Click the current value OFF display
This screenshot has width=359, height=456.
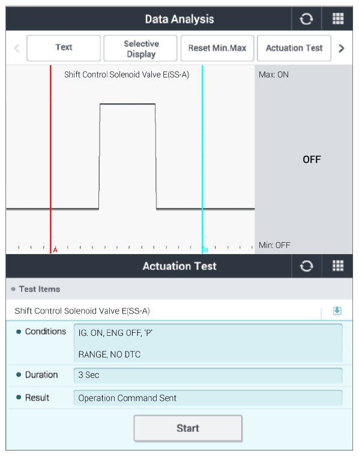[312, 159]
